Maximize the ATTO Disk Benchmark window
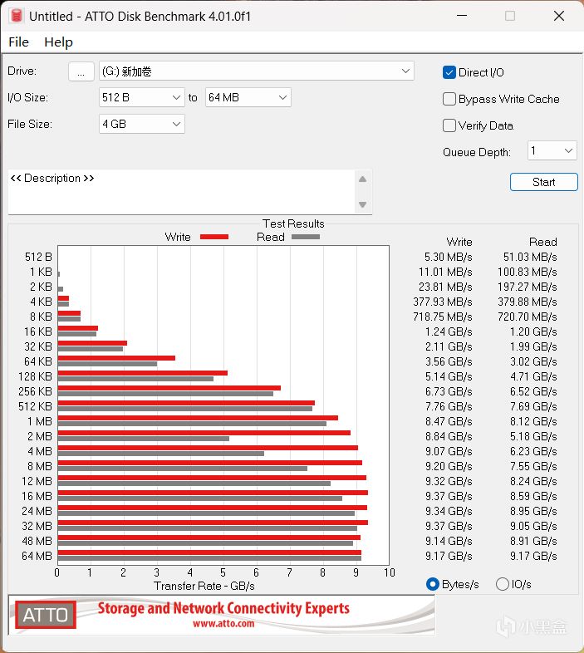The width and height of the screenshot is (584, 653). point(510,16)
